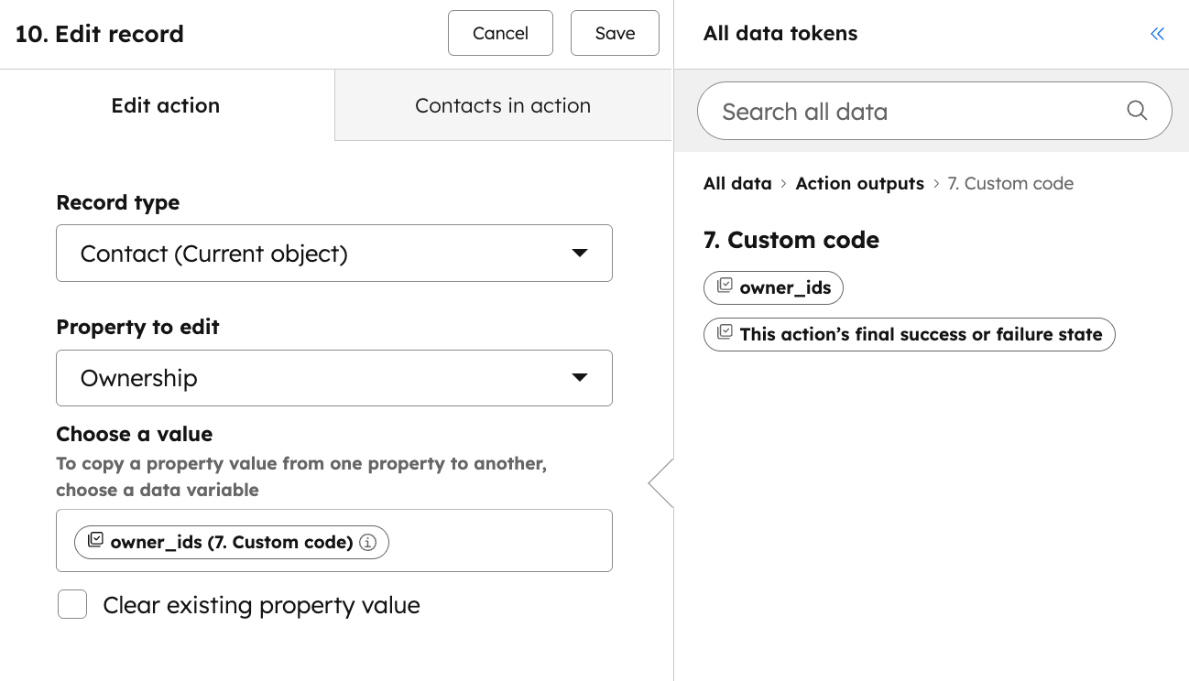Screen dimensions: 1189x681
Task: Collapse the All data tokens panel
Action: point(1157,34)
